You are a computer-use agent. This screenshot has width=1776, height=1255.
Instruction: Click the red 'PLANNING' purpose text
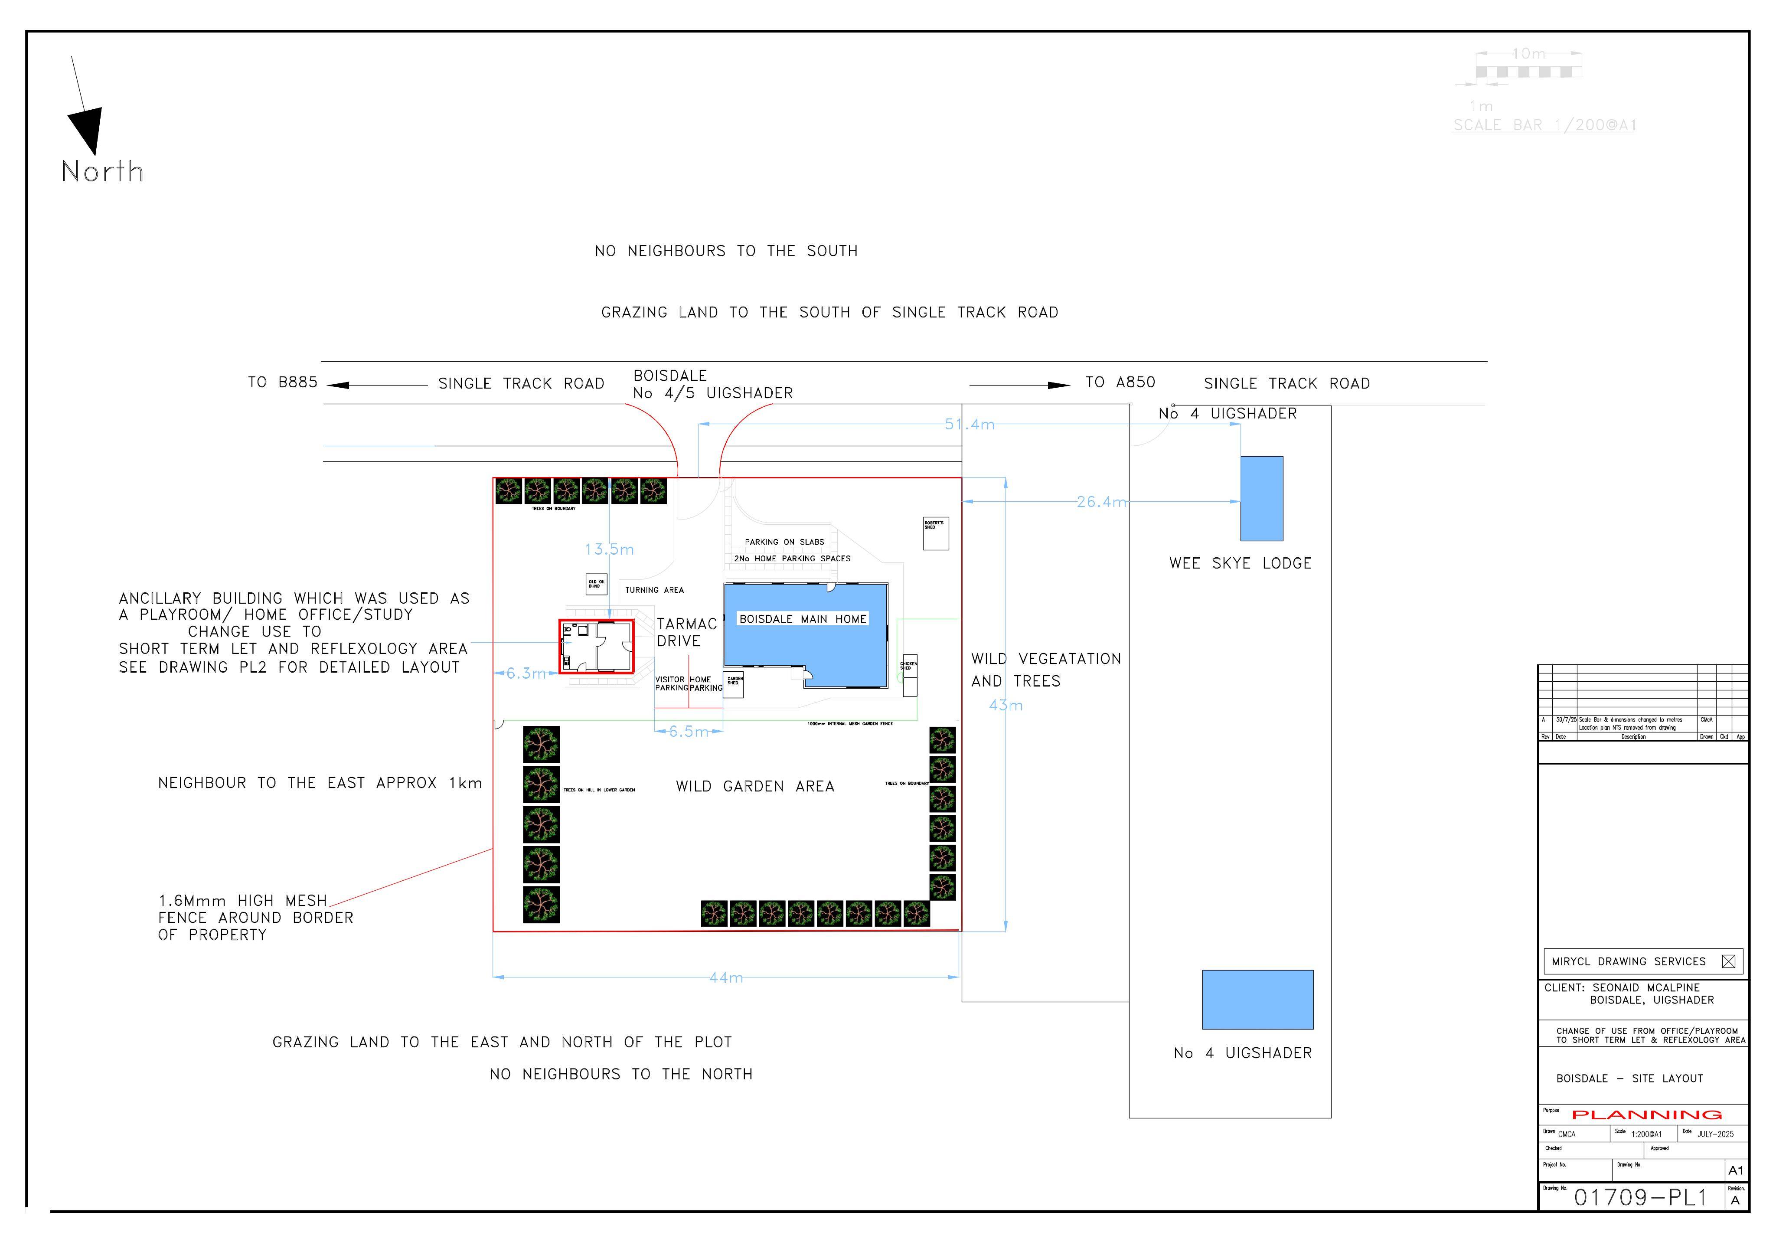click(x=1647, y=1115)
